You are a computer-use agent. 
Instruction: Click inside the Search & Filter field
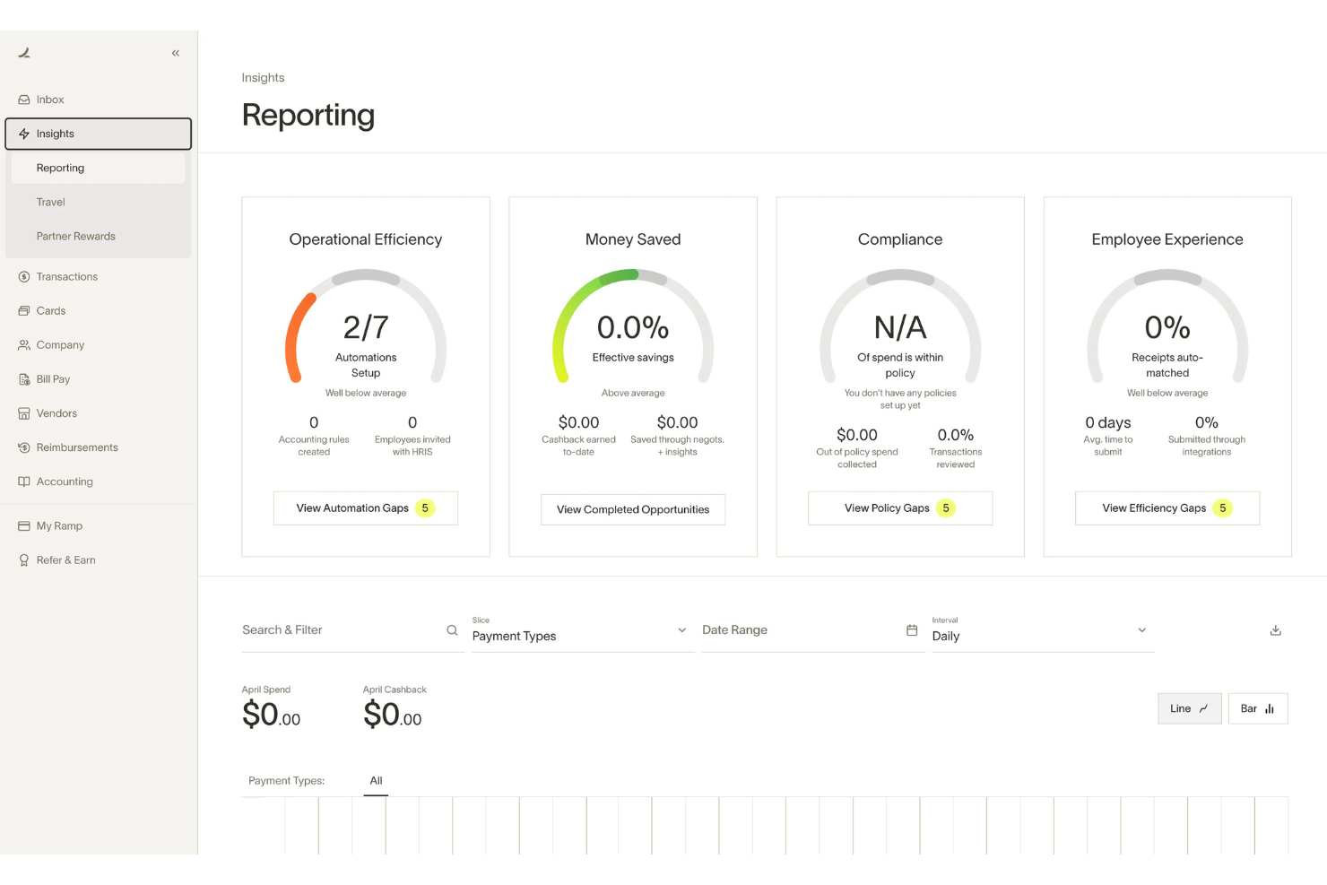341,629
